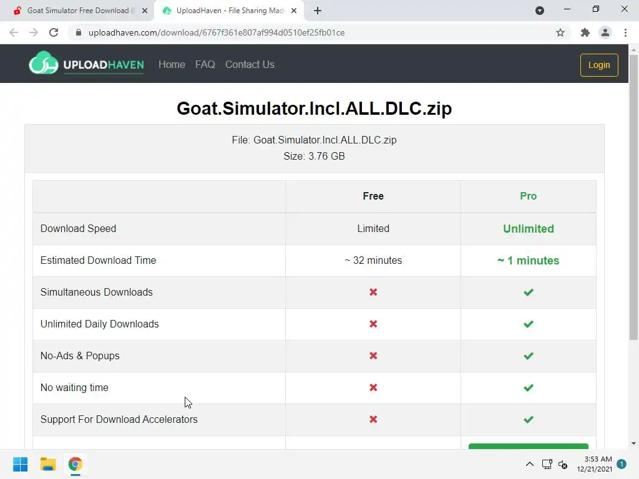Select the UploadHaven File Sharing tab
Screen dimensions: 639x479
click(x=228, y=11)
